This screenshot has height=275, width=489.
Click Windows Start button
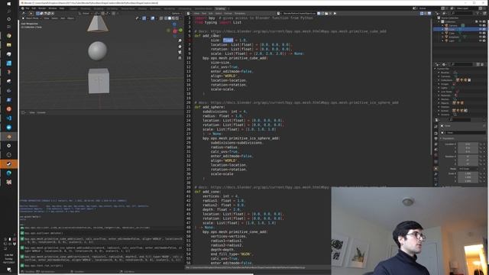pos(8,4)
